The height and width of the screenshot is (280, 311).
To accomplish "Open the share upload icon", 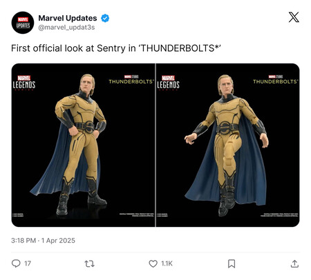I will [x=294, y=263].
